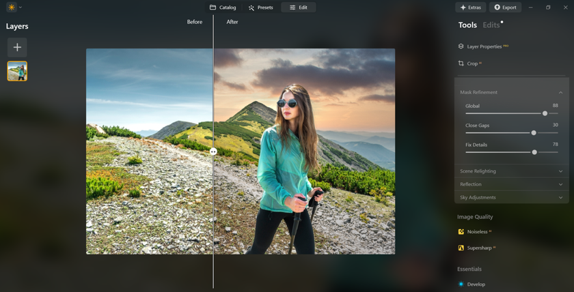Screen dimensions: 574x292
Task: Open the Noiseless AI tool
Action: coord(479,232)
